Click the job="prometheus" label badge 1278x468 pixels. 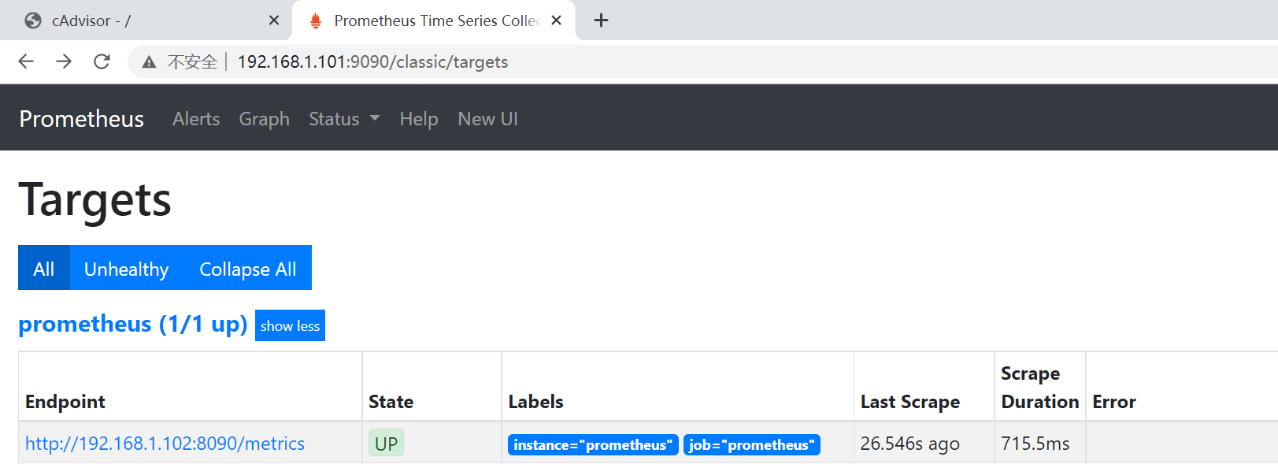752,444
